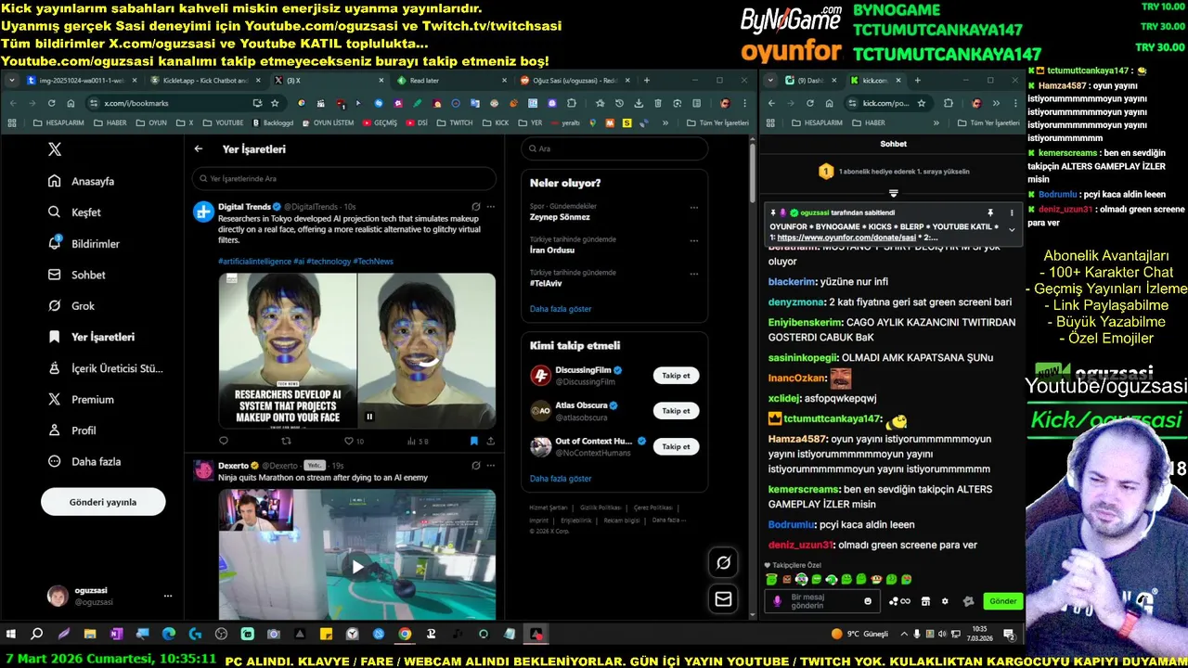Open the floating messages envelope on X
1188x668 pixels.
coord(723,599)
